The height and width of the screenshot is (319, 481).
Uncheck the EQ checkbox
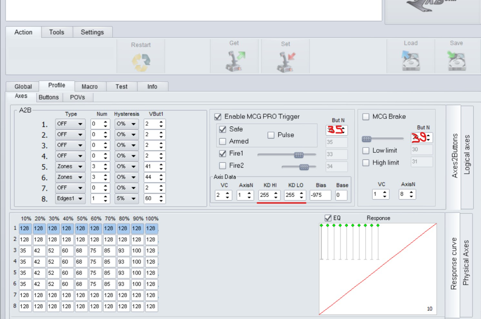click(328, 218)
